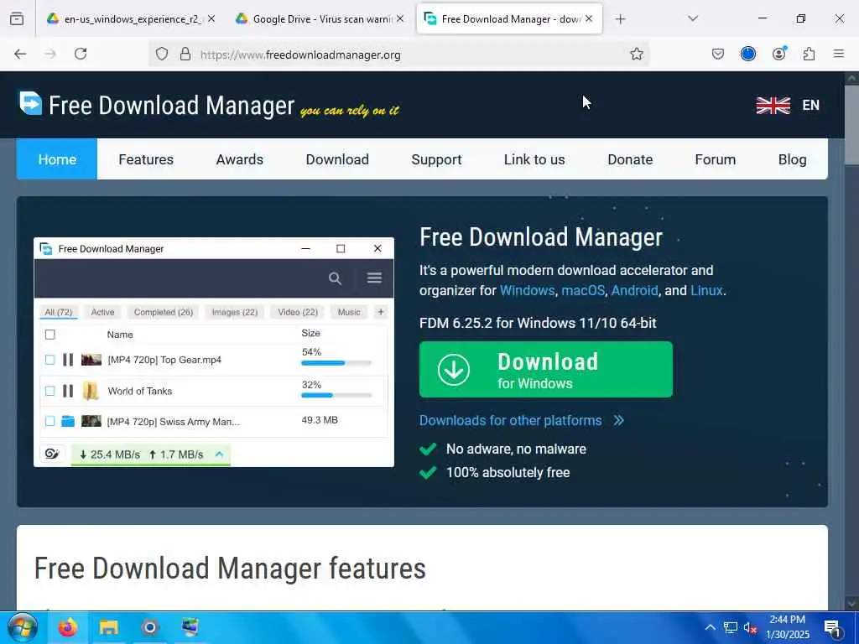List all tabs dropdown arrow
This screenshot has height=644, width=859.
(693, 19)
